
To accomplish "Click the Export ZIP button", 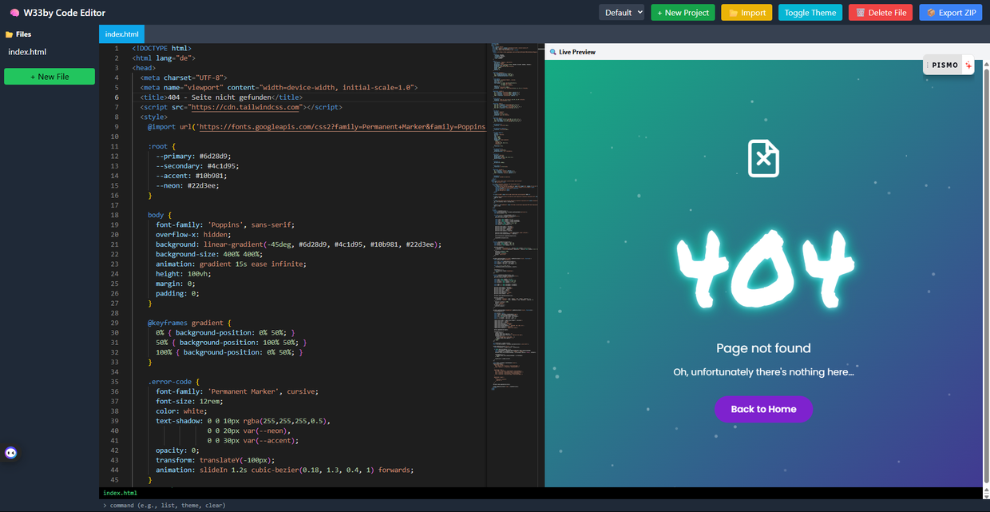I will 950,13.
